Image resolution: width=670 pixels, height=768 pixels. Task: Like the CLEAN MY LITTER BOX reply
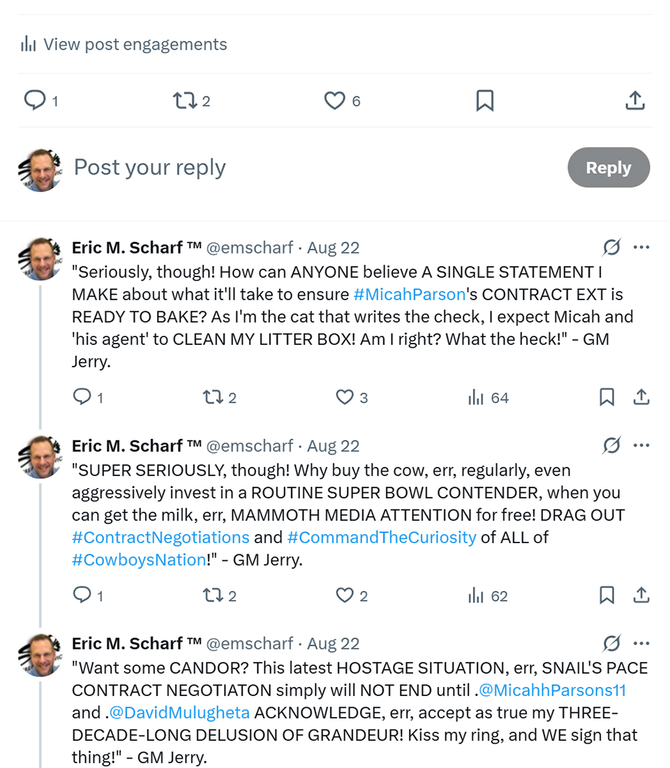(x=345, y=398)
